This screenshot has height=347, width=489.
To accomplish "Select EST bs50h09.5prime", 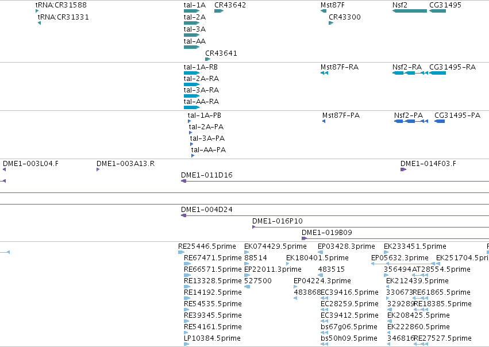I will coord(324,344).
